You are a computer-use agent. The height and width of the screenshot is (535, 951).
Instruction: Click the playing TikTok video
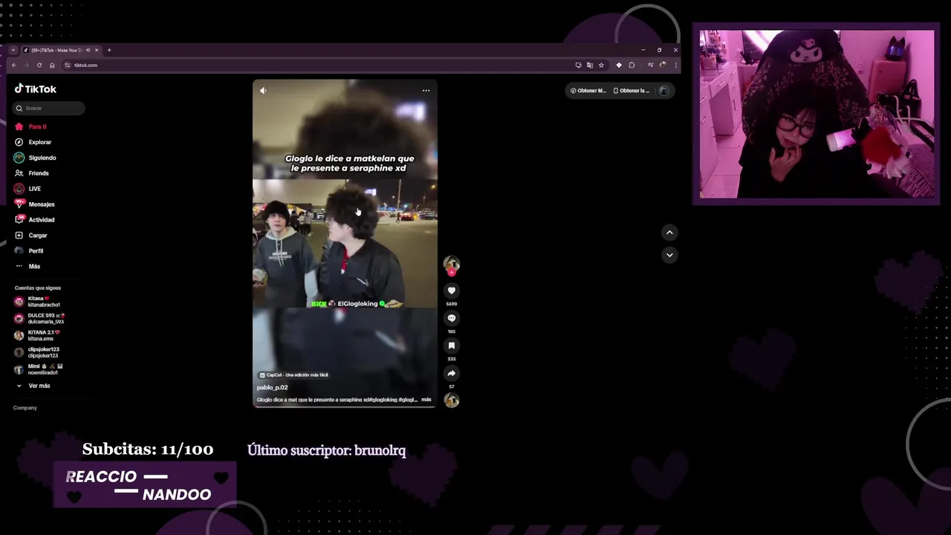click(345, 244)
